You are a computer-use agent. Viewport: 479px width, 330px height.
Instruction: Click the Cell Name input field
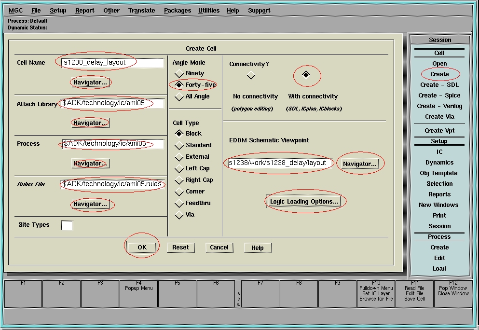(113, 63)
